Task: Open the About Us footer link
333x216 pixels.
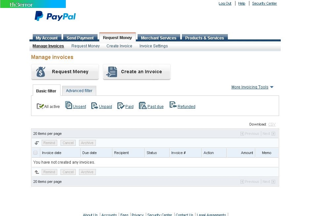Action: (x=90, y=215)
